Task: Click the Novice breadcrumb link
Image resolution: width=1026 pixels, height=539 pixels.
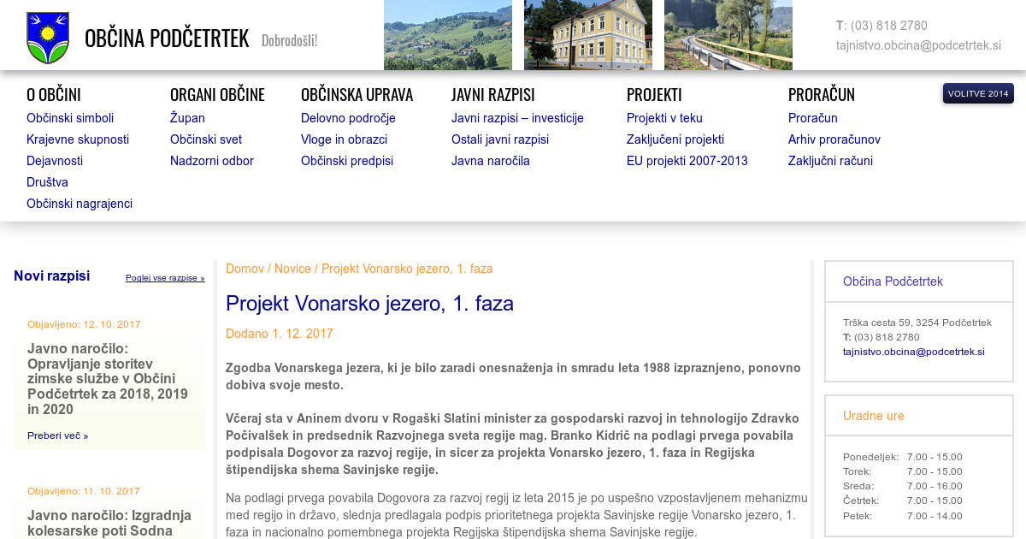Action: pos(292,269)
